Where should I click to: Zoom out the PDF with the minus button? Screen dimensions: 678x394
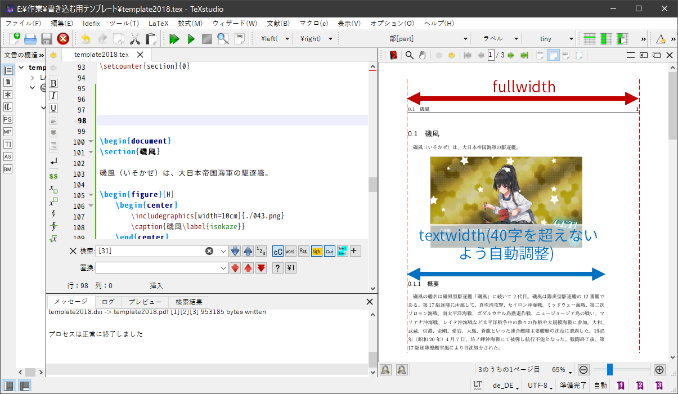point(583,370)
